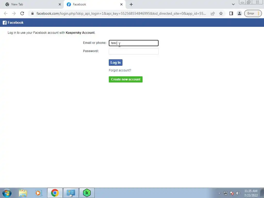This screenshot has width=264, height=198.
Task: Open Windows Explorer from the taskbar
Action: 23,193
